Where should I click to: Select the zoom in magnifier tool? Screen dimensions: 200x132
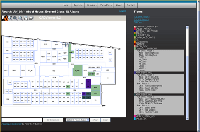[x=10, y=18]
